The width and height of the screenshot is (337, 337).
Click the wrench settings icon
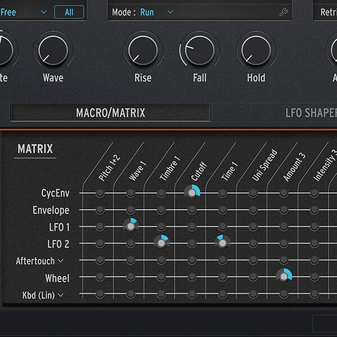(284, 12)
